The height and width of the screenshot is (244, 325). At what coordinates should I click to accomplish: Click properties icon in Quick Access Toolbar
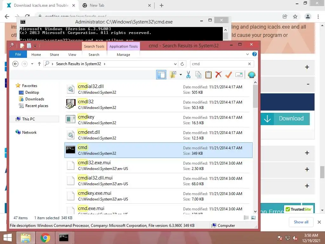[x=22, y=46]
